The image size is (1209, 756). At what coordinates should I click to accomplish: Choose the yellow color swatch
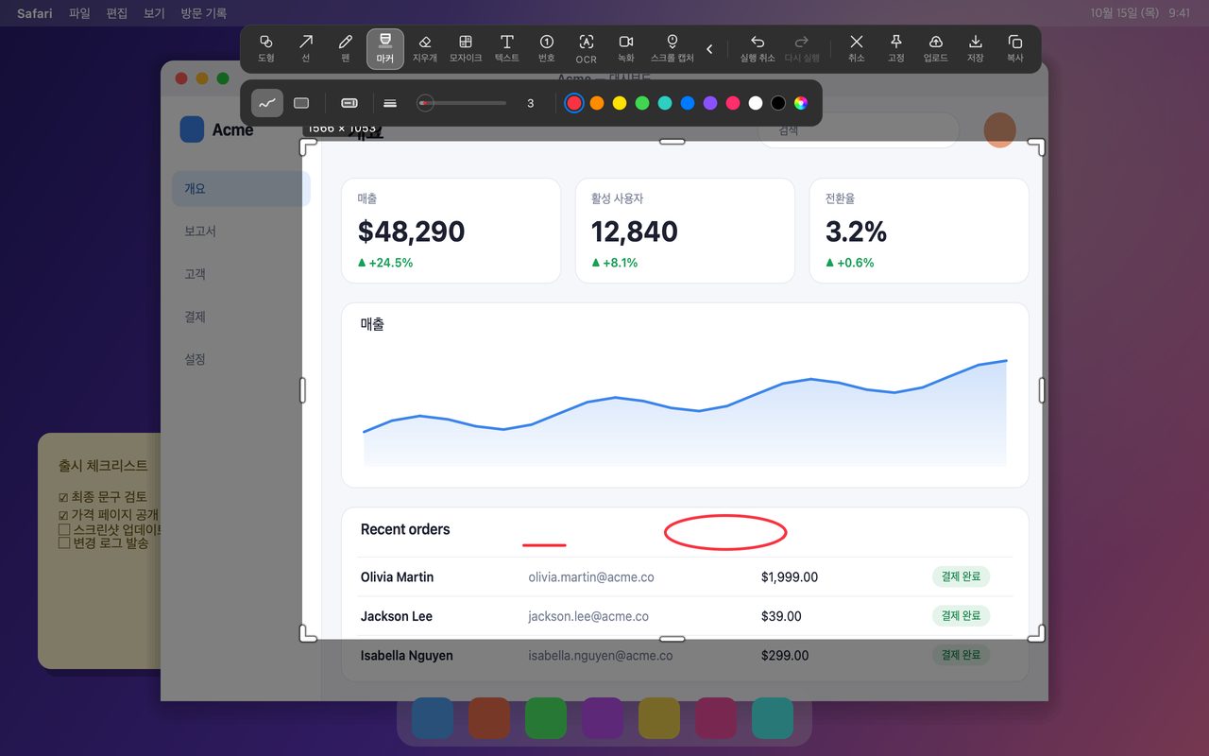point(620,103)
